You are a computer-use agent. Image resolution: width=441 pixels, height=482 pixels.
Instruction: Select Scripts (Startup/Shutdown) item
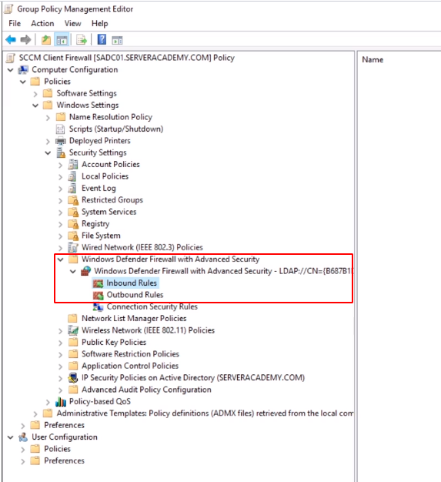click(116, 129)
